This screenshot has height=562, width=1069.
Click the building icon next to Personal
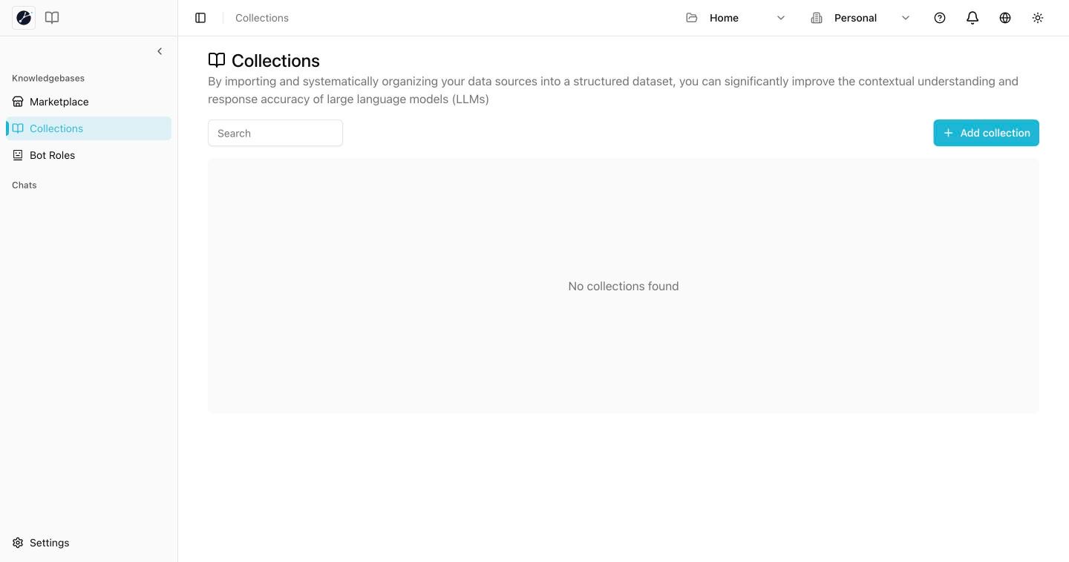817,18
